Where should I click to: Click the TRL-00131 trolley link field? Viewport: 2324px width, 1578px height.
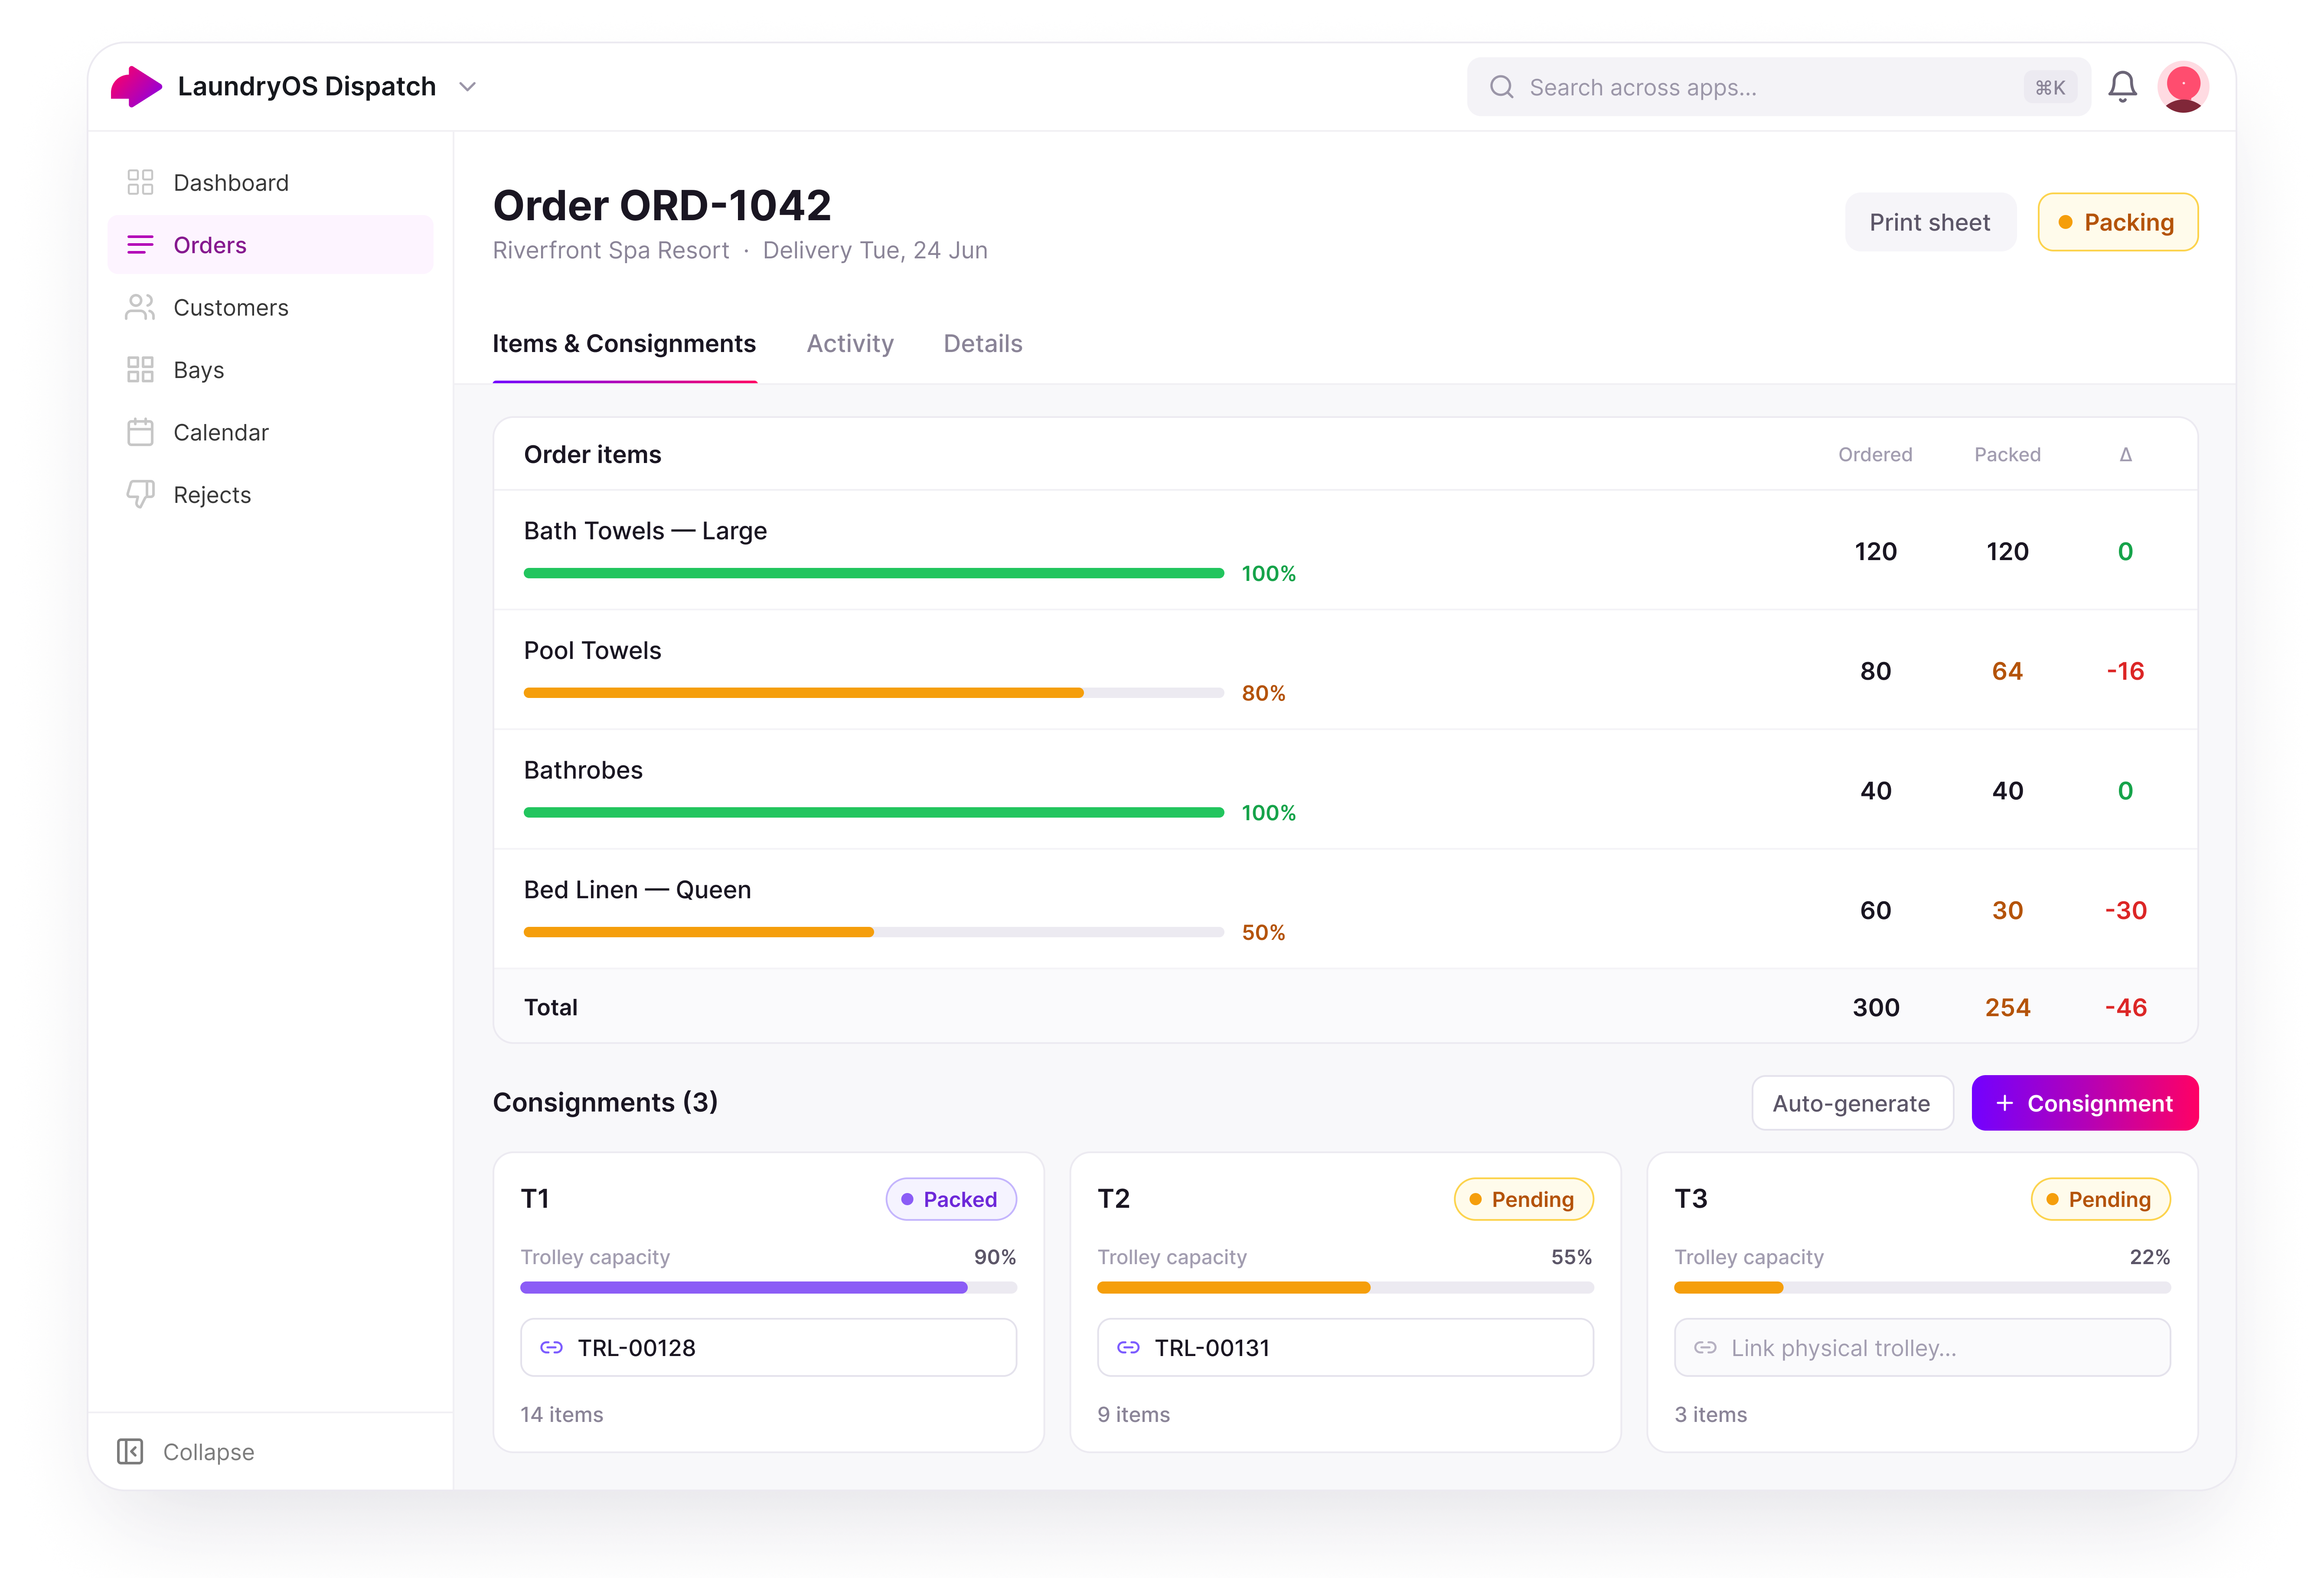[1344, 1348]
